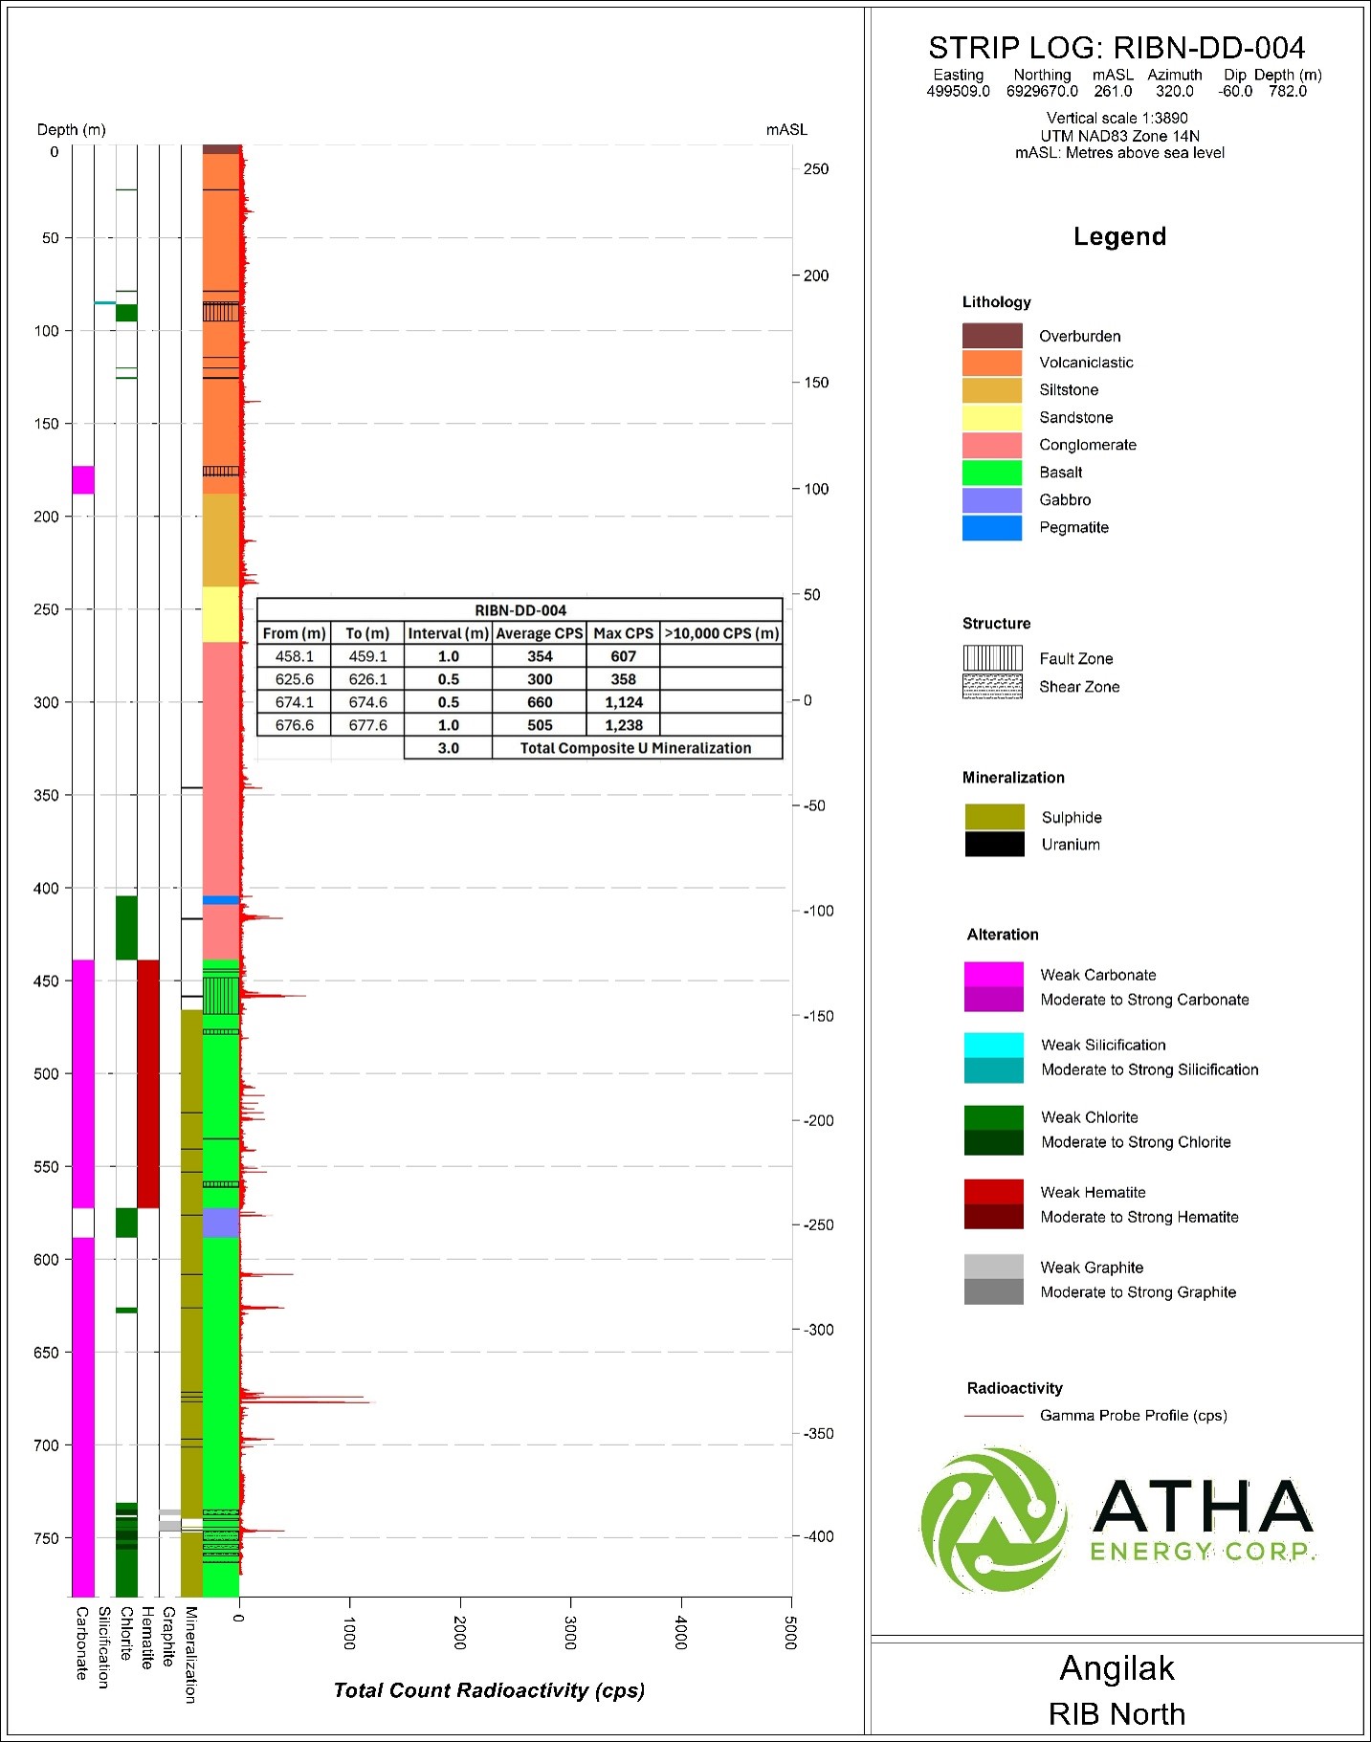The height and width of the screenshot is (1742, 1371).
Task: Click the Alteration legend heading
Action: [x=1003, y=935]
